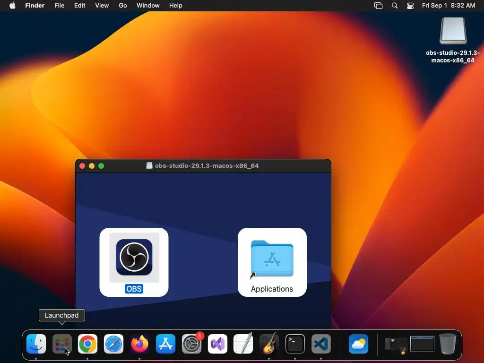Open the Help menu
This screenshot has width=484, height=363.
(x=176, y=6)
